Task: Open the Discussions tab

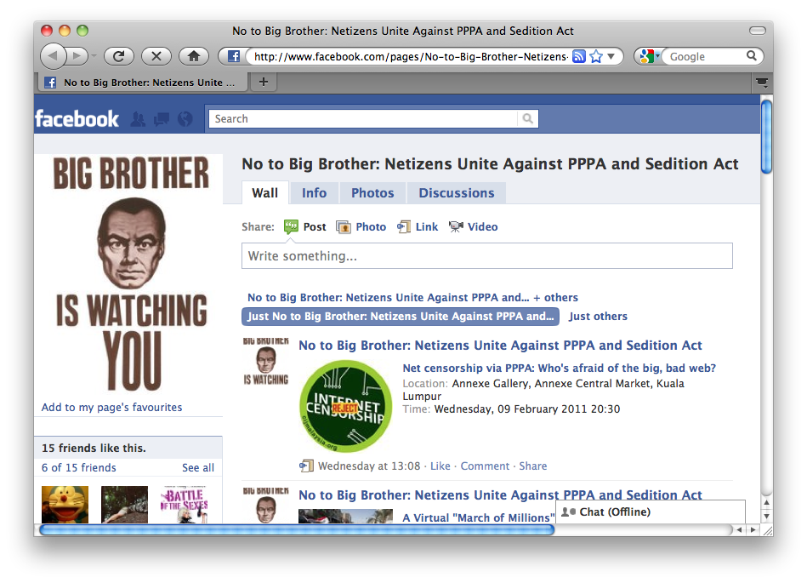Action: tap(457, 193)
